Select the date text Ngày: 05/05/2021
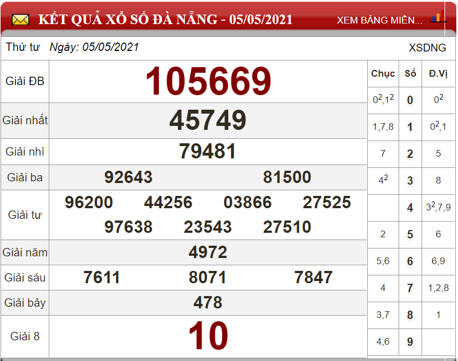This screenshot has height=361, width=458. (94, 48)
